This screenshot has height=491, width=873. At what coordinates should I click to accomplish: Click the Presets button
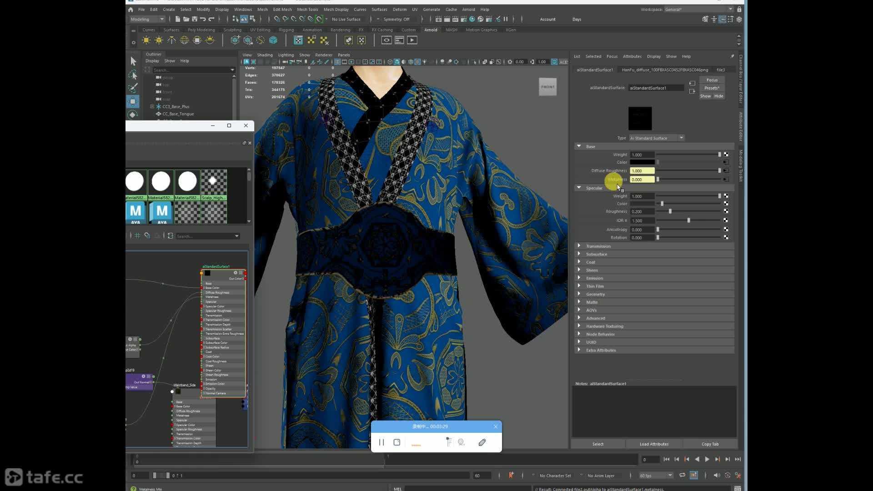[712, 88]
